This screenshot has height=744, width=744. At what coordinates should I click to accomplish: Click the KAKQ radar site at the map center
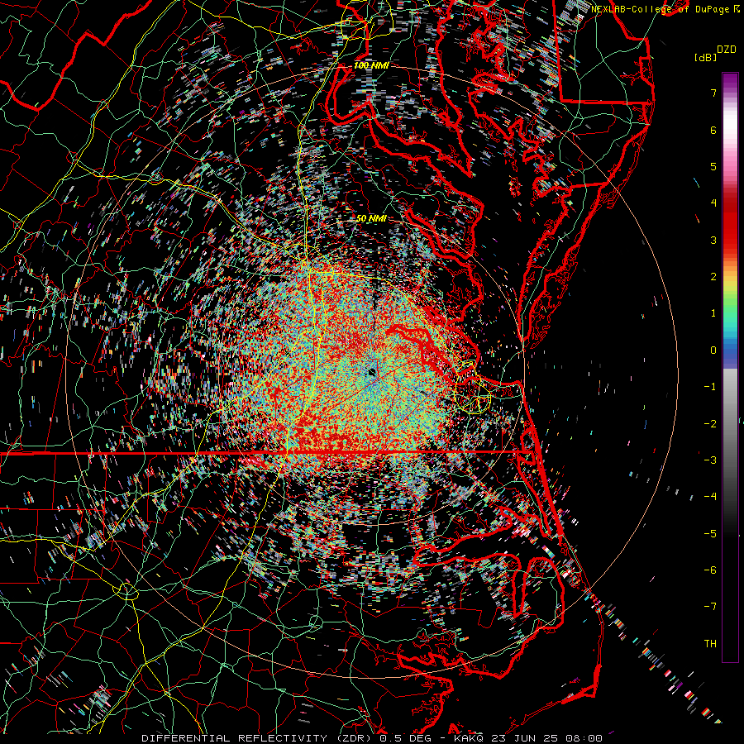point(372,373)
